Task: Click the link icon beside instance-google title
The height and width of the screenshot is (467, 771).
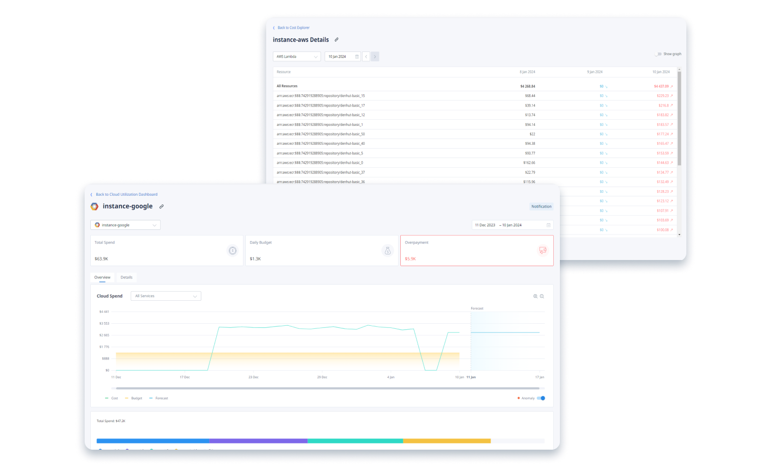Action: tap(162, 206)
